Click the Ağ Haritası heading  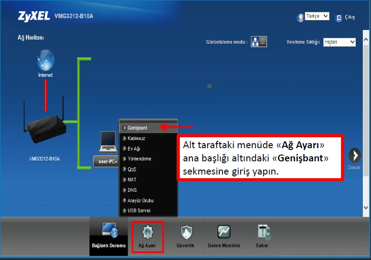(31, 37)
